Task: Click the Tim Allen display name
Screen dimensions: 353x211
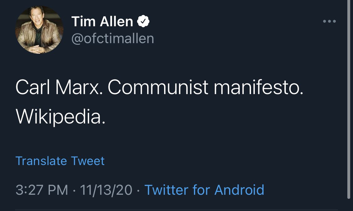Action: click(x=102, y=22)
